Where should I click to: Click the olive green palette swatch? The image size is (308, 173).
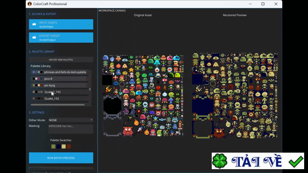[53, 146]
